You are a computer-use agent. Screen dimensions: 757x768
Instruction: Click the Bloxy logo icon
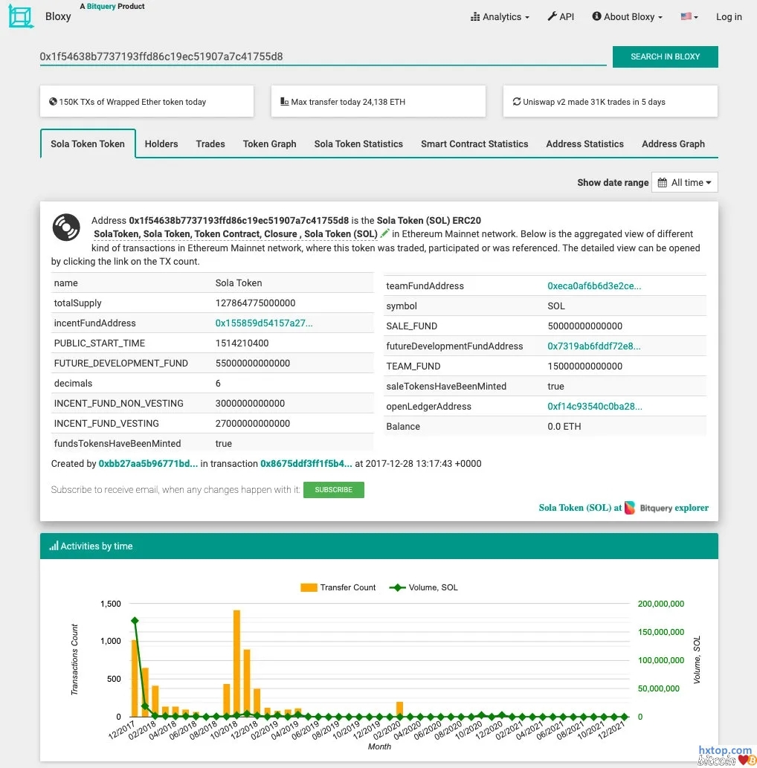tap(21, 16)
